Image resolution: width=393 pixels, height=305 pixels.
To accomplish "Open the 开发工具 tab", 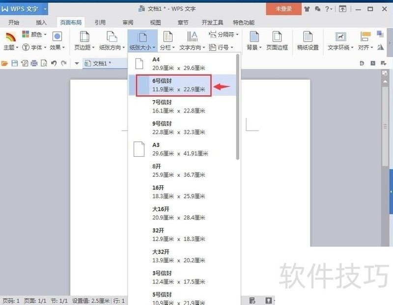I will (212, 23).
